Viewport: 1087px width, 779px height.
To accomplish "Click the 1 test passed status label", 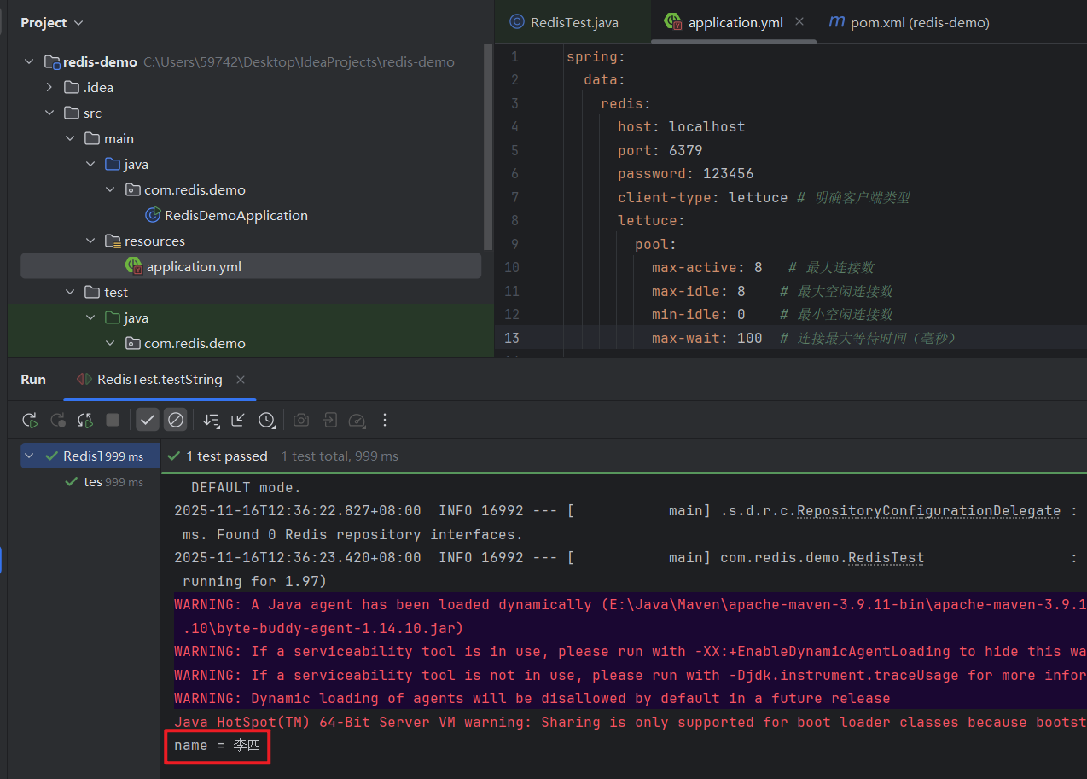I will coord(227,456).
